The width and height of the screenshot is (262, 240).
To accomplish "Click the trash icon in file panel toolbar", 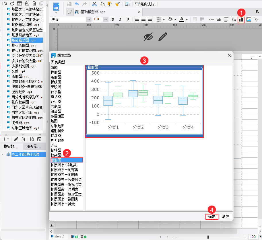I will (34, 3).
